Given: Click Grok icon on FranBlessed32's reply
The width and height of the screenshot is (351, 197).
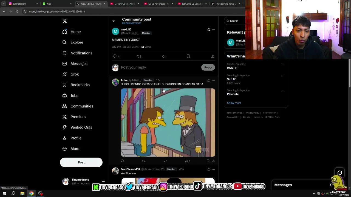Looking at the screenshot, I should (209, 169).
